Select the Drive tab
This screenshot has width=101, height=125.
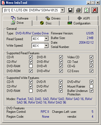click(17, 23)
